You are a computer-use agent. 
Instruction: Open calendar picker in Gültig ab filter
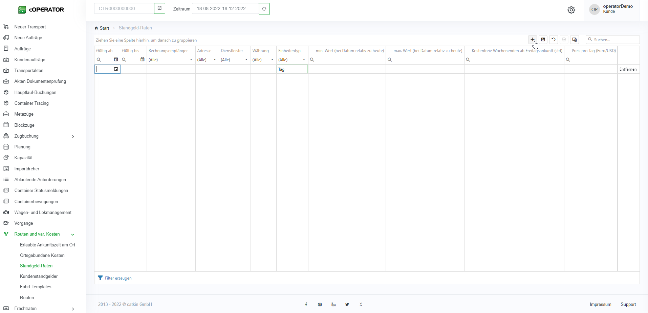click(116, 59)
